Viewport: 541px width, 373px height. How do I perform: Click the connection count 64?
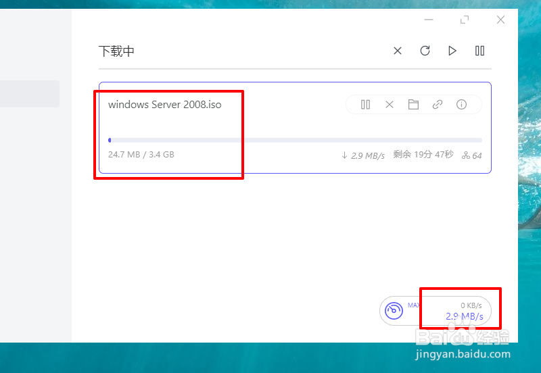click(x=471, y=155)
